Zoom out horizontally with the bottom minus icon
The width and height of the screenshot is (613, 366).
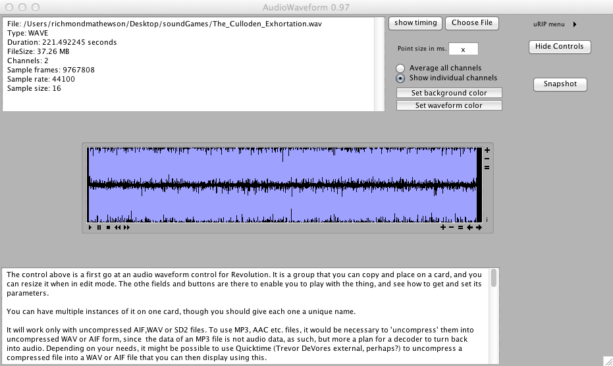point(452,228)
